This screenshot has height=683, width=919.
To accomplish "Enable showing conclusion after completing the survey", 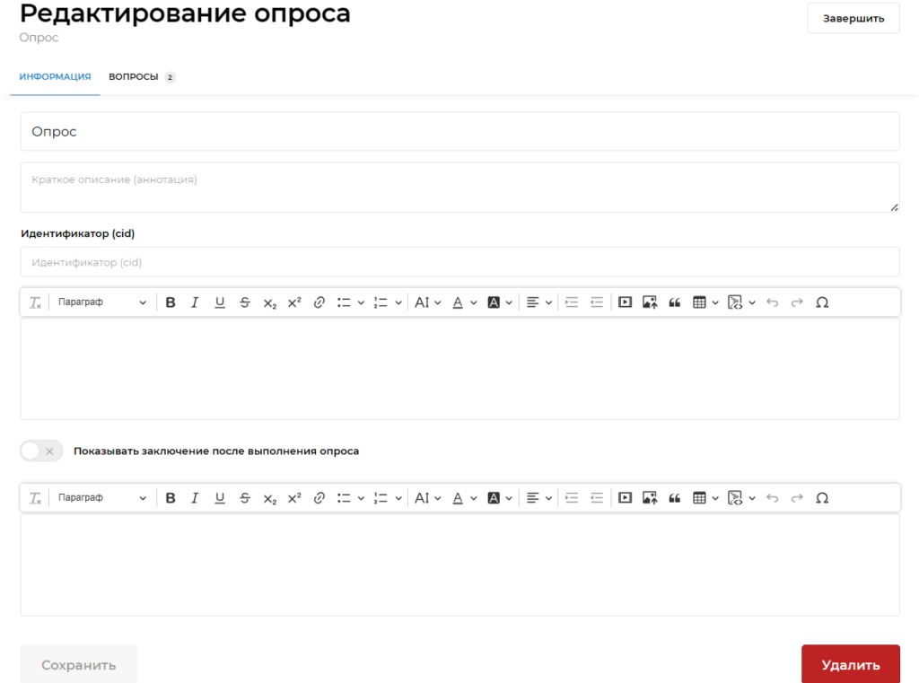I will point(40,451).
